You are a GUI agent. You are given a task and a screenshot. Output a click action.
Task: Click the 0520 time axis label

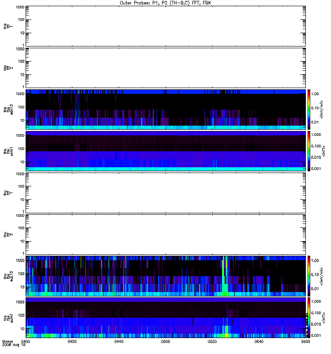(x=212, y=342)
